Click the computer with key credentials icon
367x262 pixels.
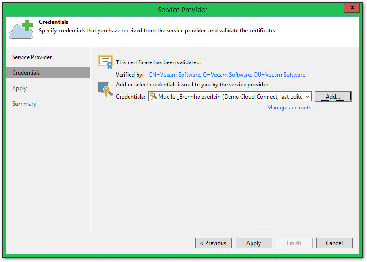(104, 89)
